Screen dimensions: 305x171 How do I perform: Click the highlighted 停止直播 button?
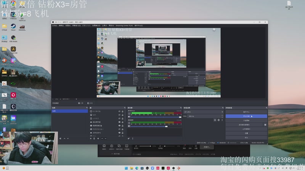click(246, 116)
